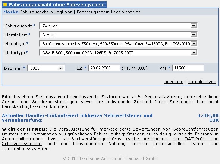The width and height of the screenshot is (220, 164).
Task: Click the Zweirad selection box
Action: point(118,26)
